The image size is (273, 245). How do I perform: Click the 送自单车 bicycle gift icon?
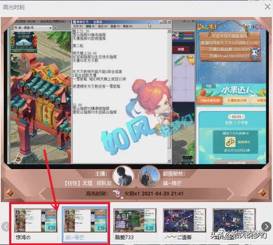(230, 142)
